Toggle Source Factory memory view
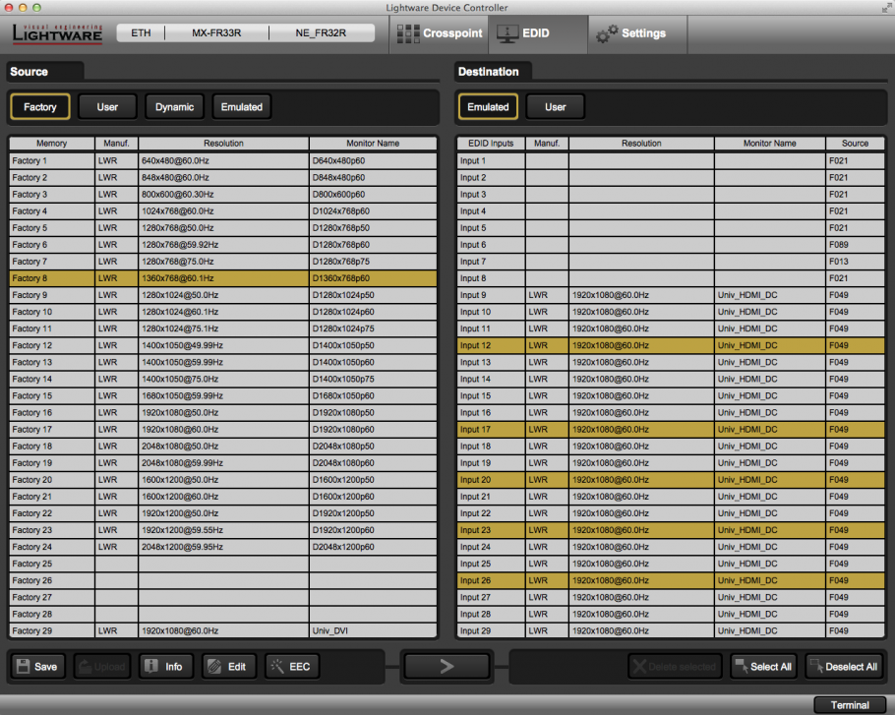Screen dimensions: 895x715 click(40, 106)
